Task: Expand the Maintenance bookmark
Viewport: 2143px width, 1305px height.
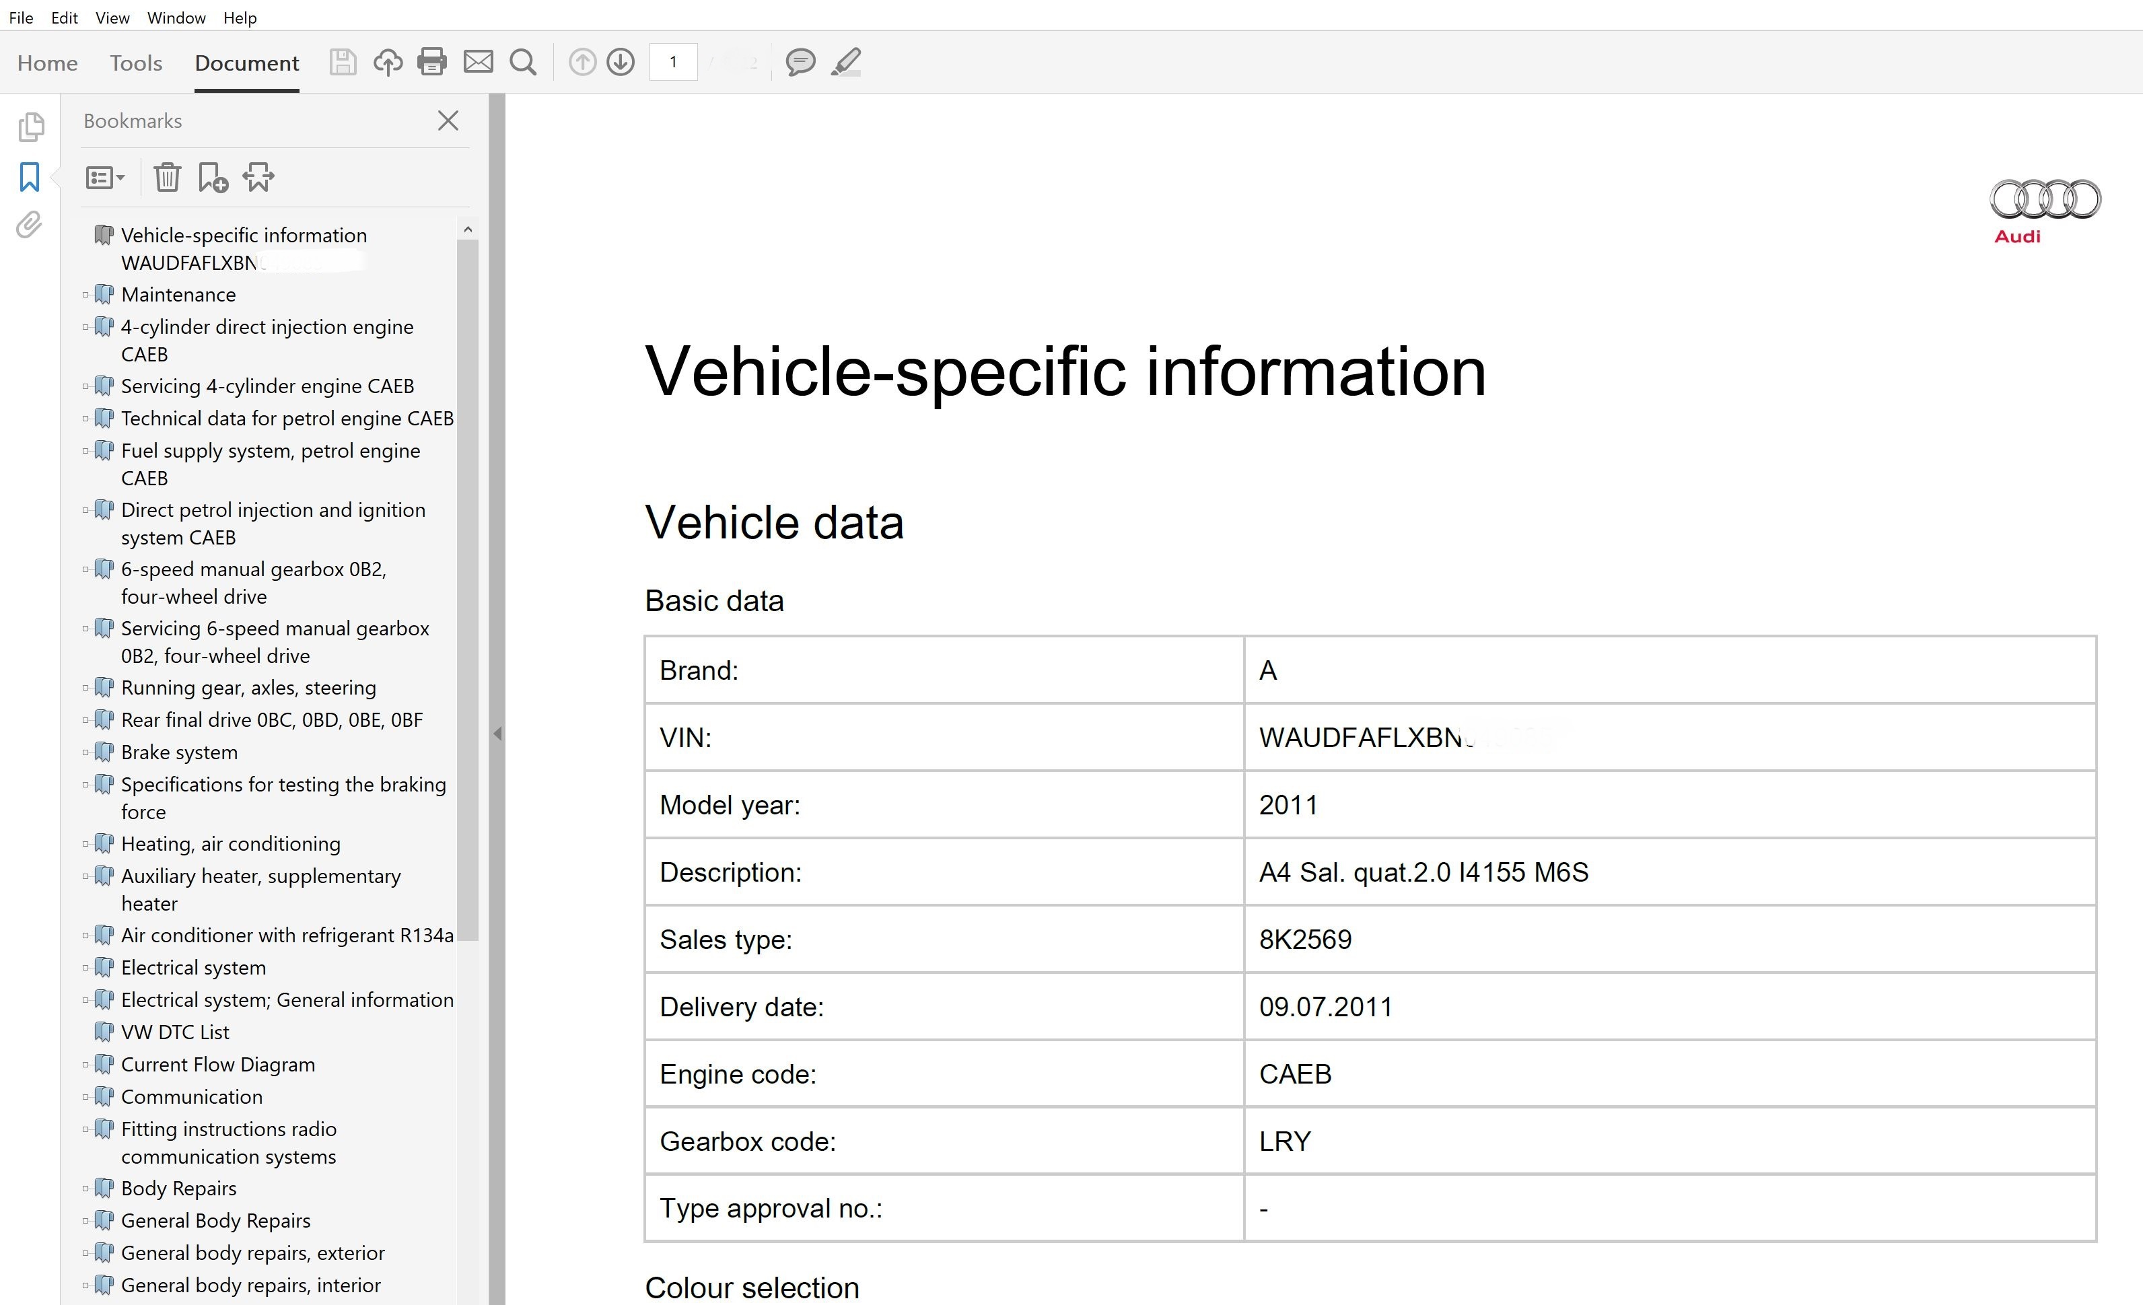Action: 85,295
